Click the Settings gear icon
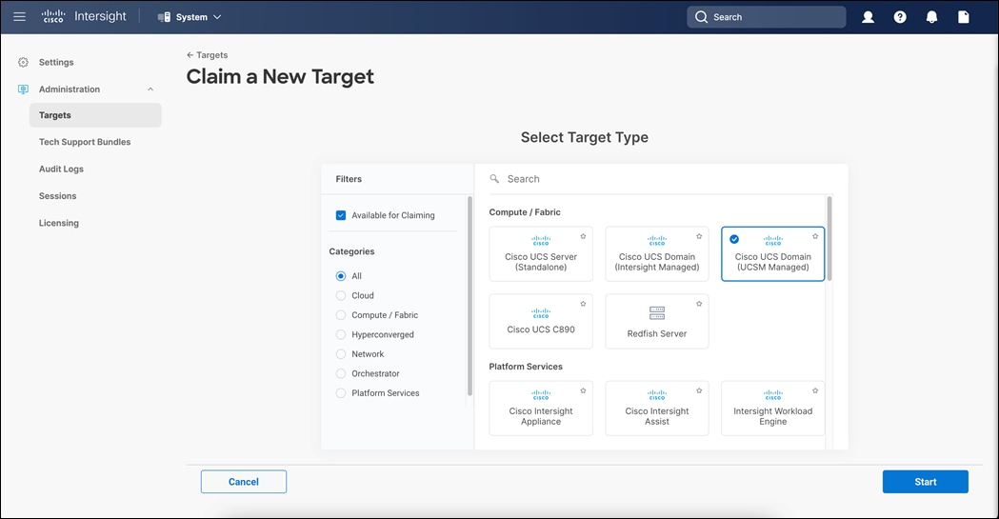The image size is (999, 519). point(24,63)
